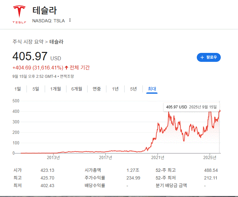Go to 주식 시장 요약 breadcrumb
The image size is (238, 197).
28,42
